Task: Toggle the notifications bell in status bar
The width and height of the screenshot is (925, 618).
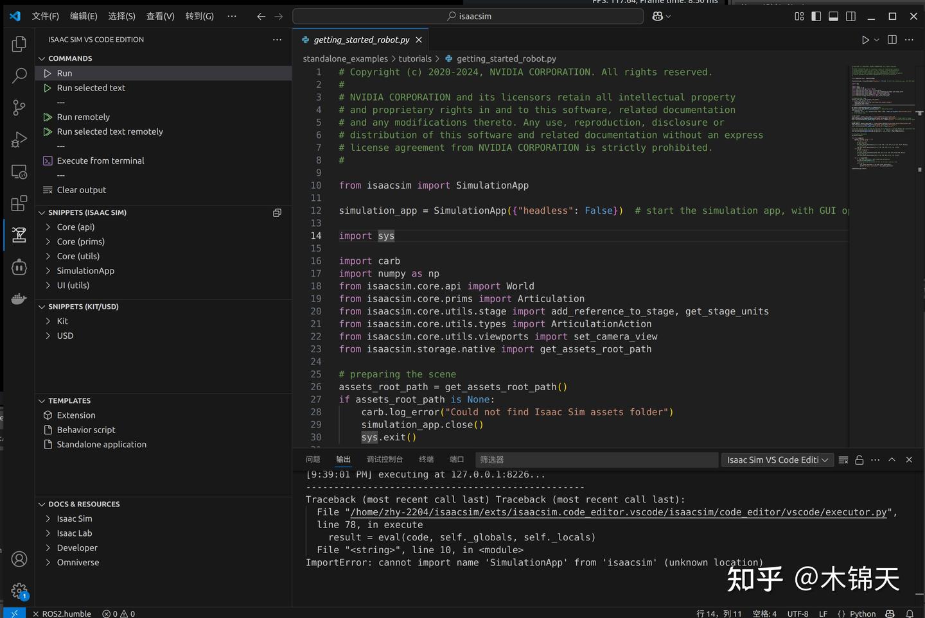Action: [912, 614]
